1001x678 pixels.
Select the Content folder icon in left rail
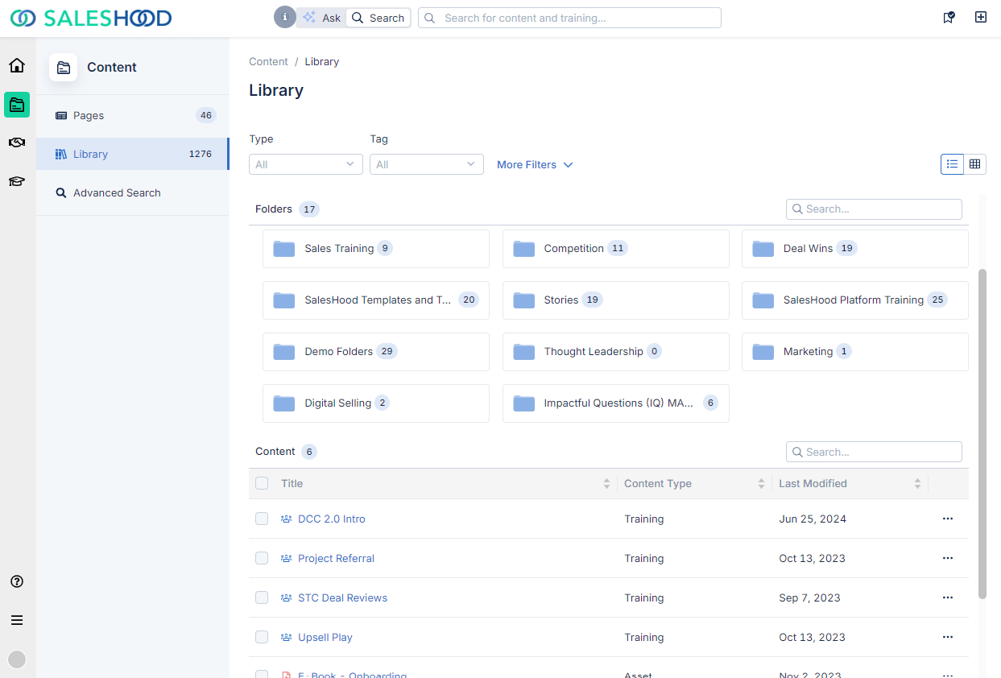17,104
